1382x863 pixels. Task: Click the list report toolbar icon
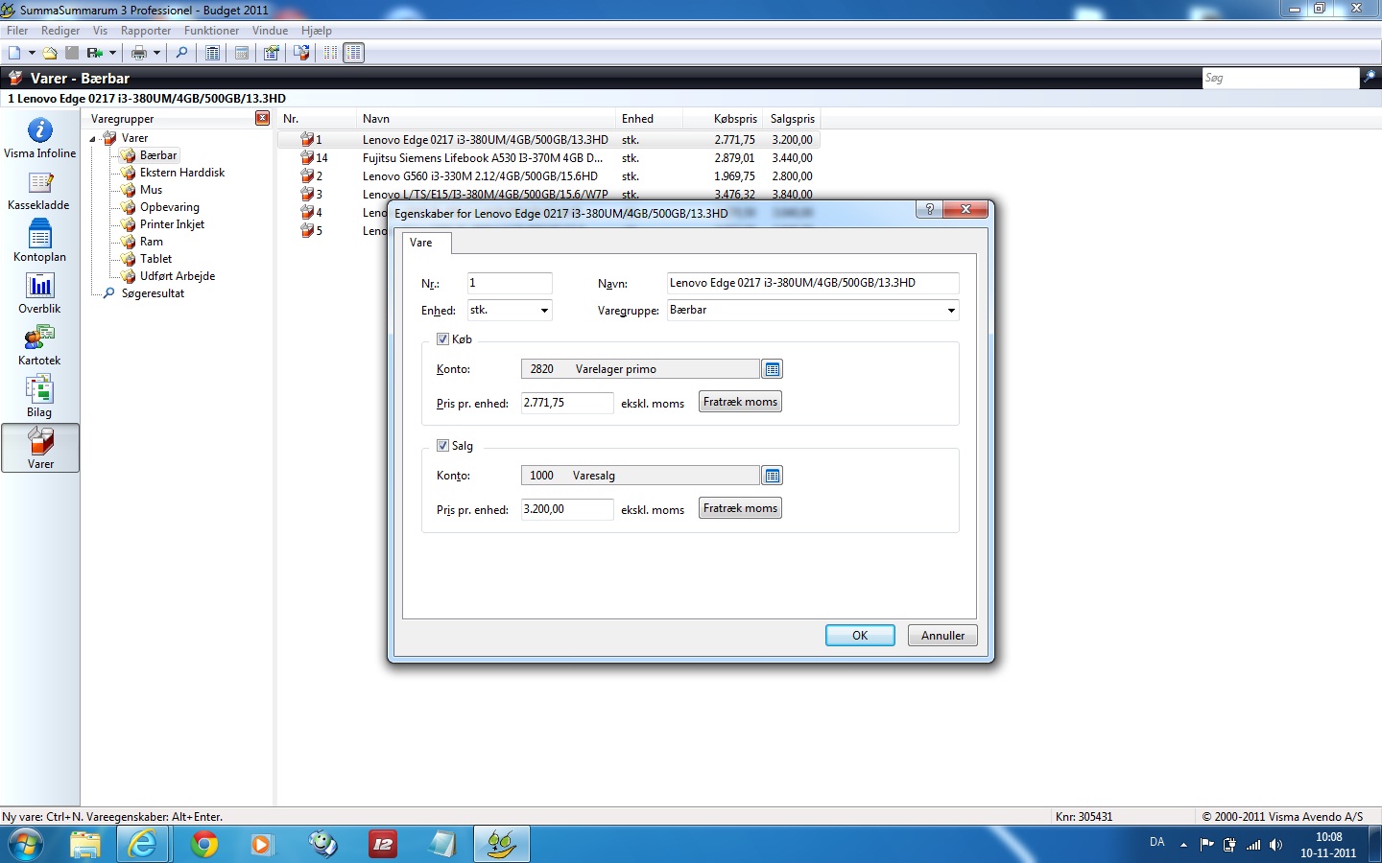point(213,53)
